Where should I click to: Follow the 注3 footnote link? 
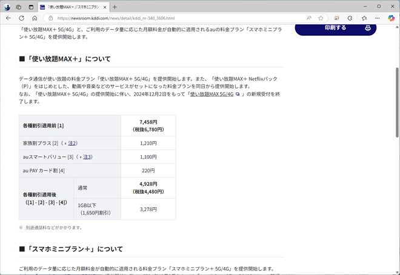(x=87, y=157)
